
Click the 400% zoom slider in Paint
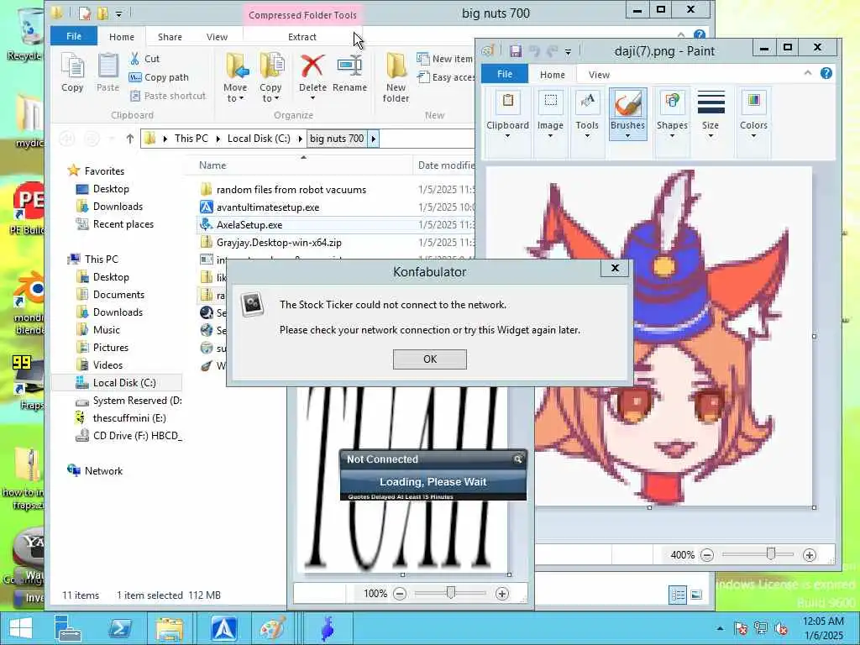click(x=771, y=554)
